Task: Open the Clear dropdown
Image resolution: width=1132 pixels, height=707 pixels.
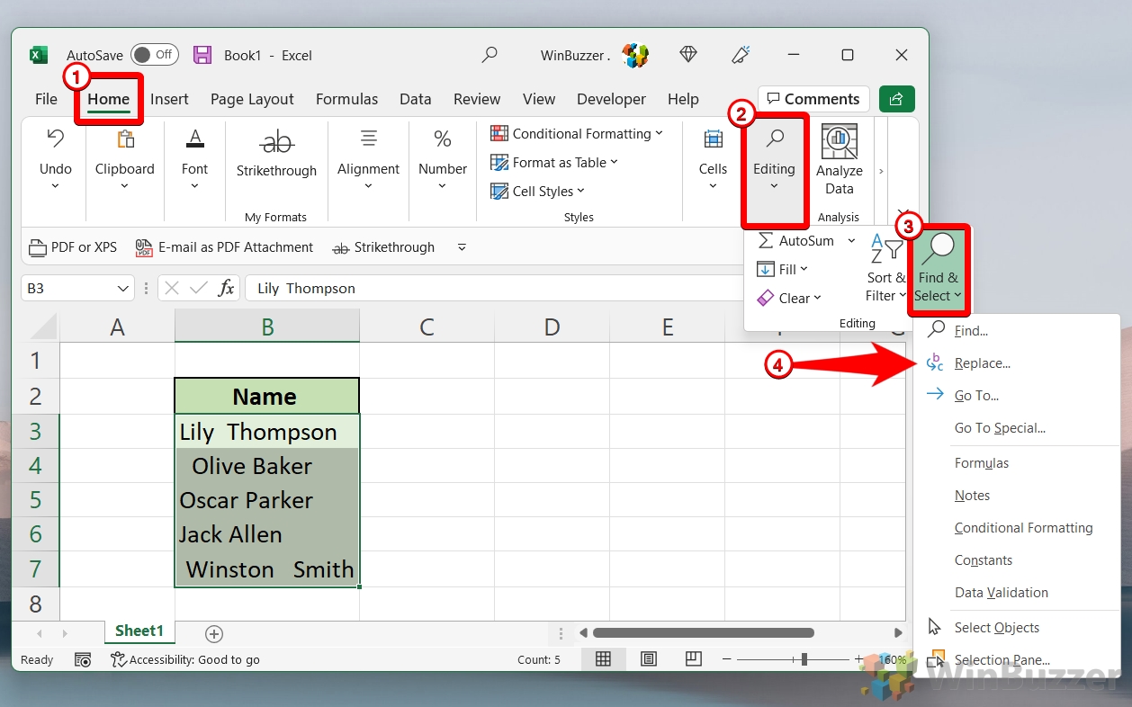Action: (789, 299)
